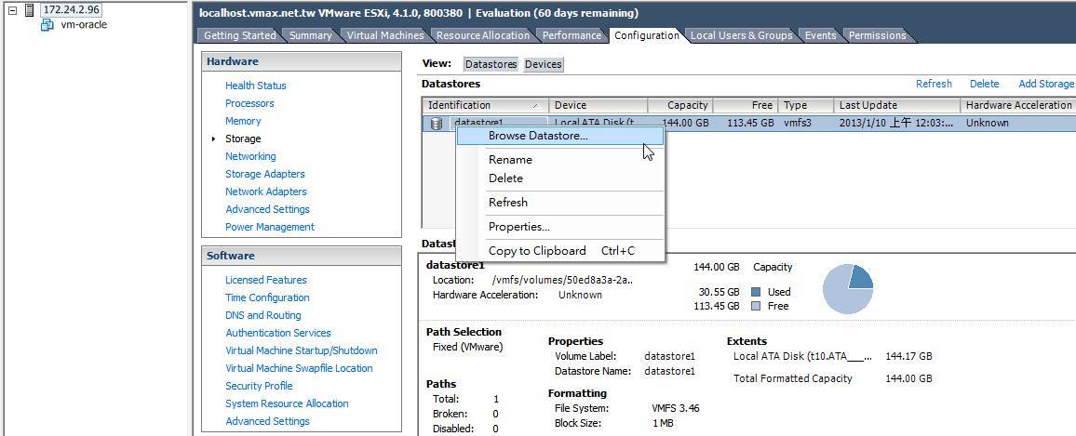Screen dimensions: 1076x436
Task: Open Networking under Hardware
Action: click(x=250, y=156)
